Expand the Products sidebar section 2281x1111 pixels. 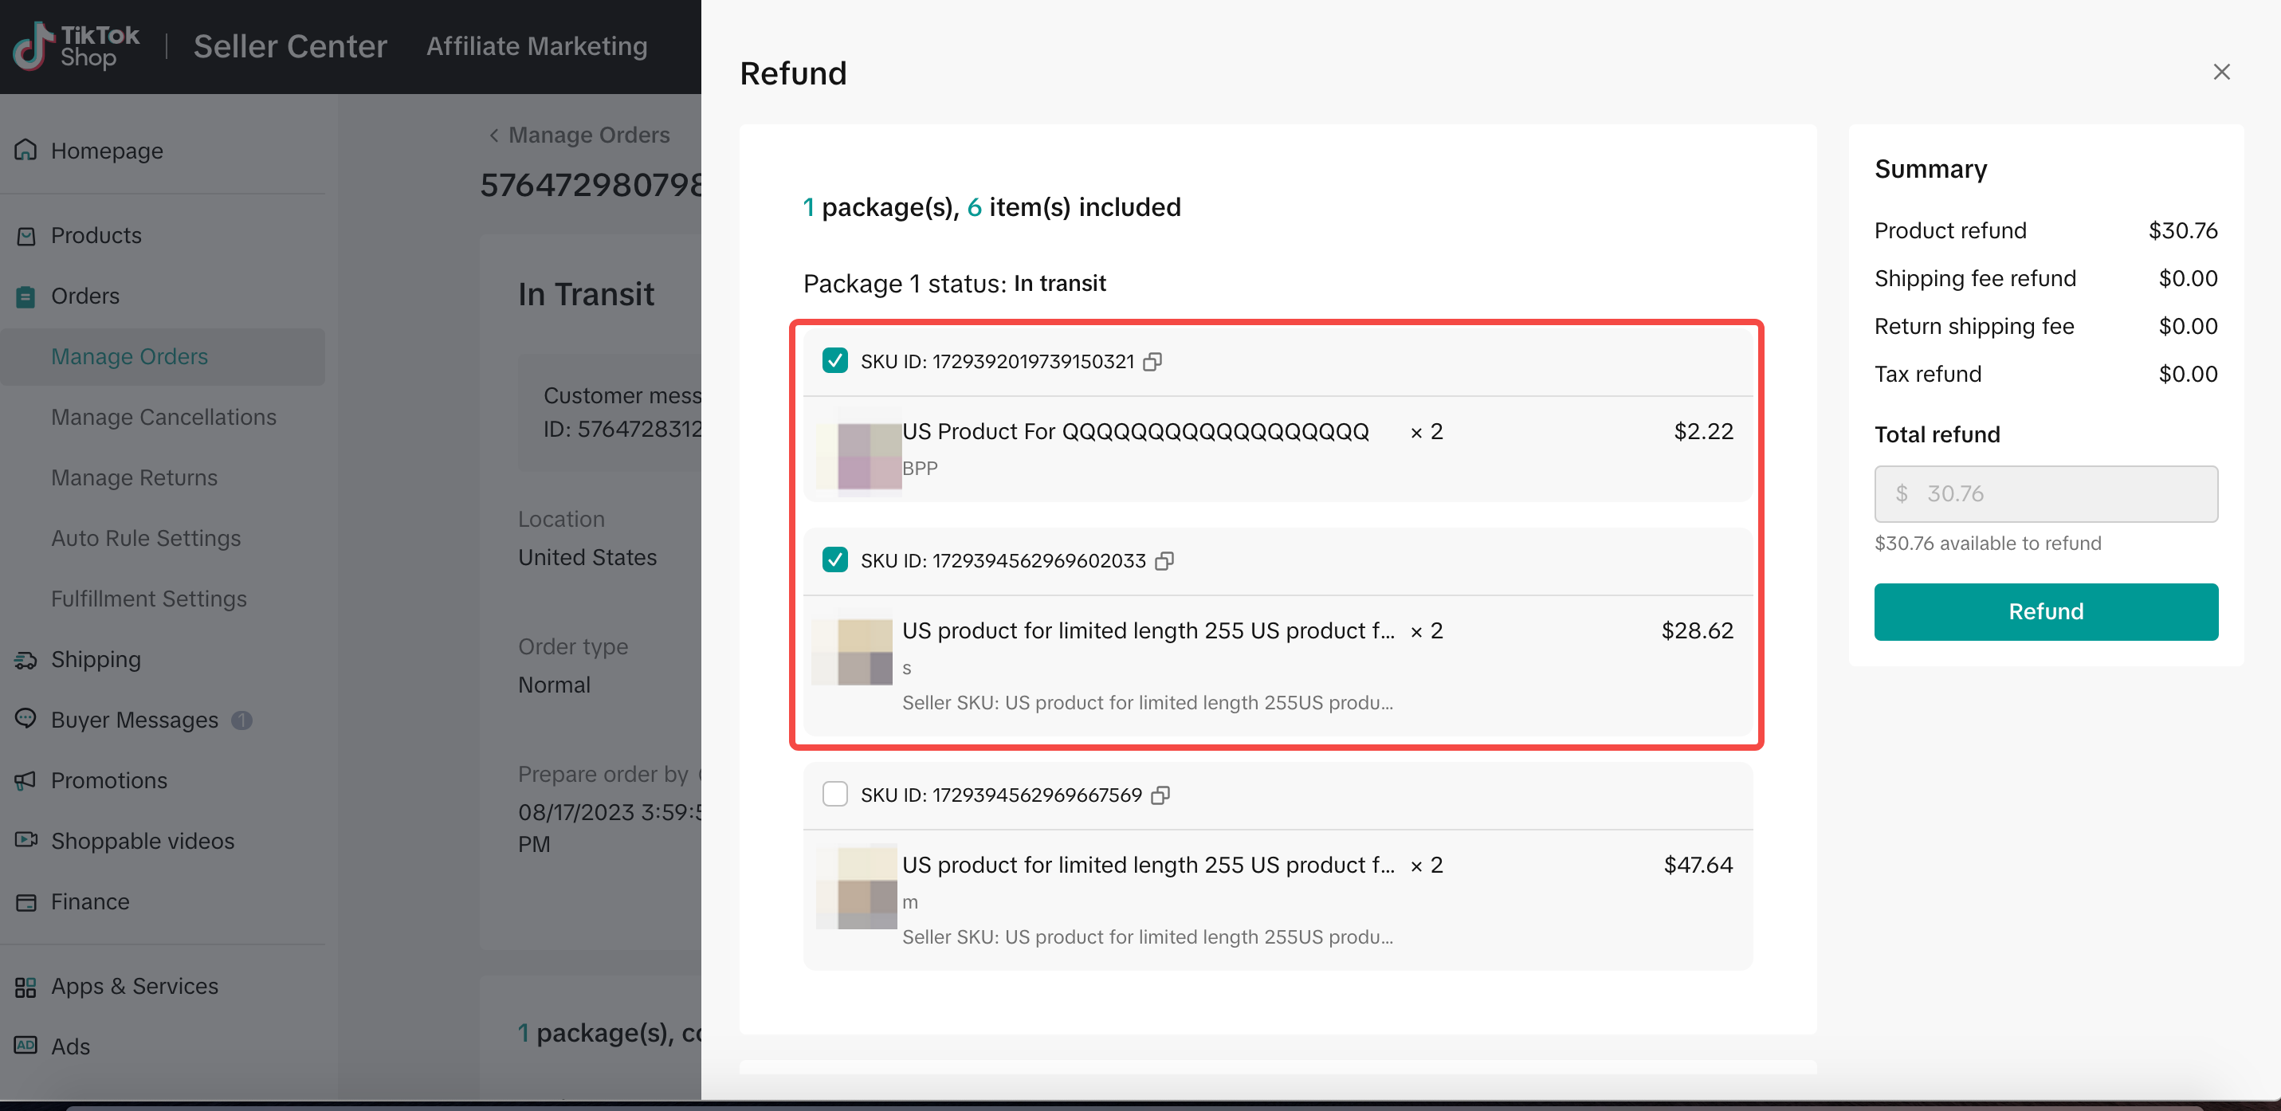(96, 235)
